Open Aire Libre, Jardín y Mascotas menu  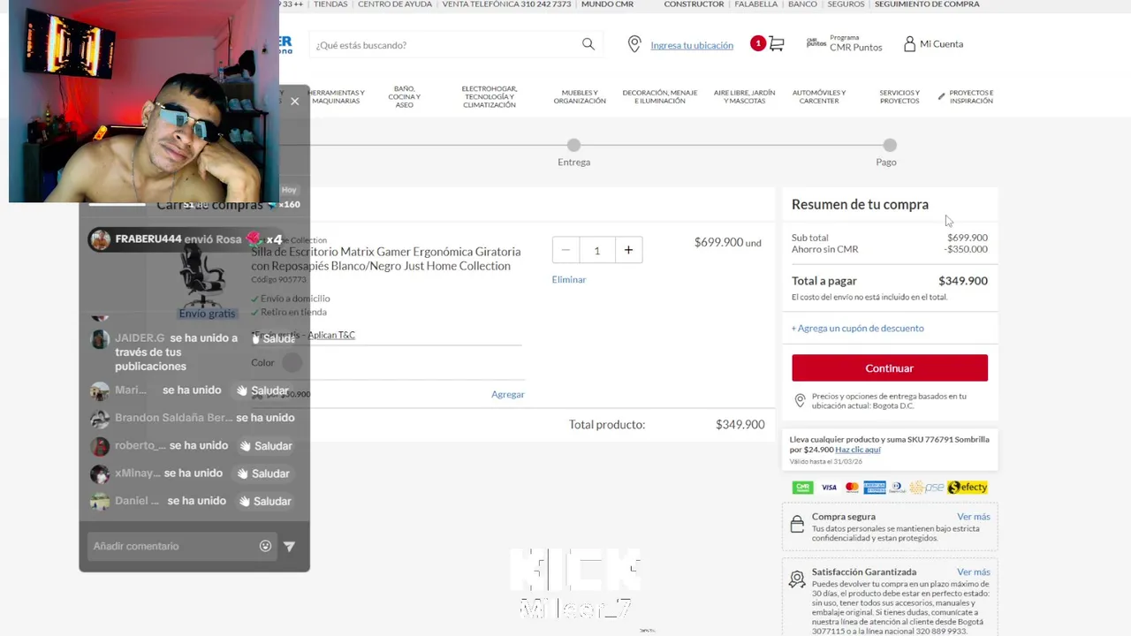tap(744, 96)
